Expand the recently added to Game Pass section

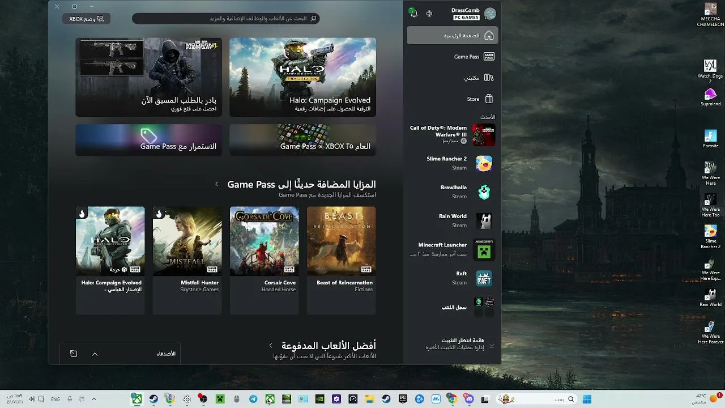(216, 184)
